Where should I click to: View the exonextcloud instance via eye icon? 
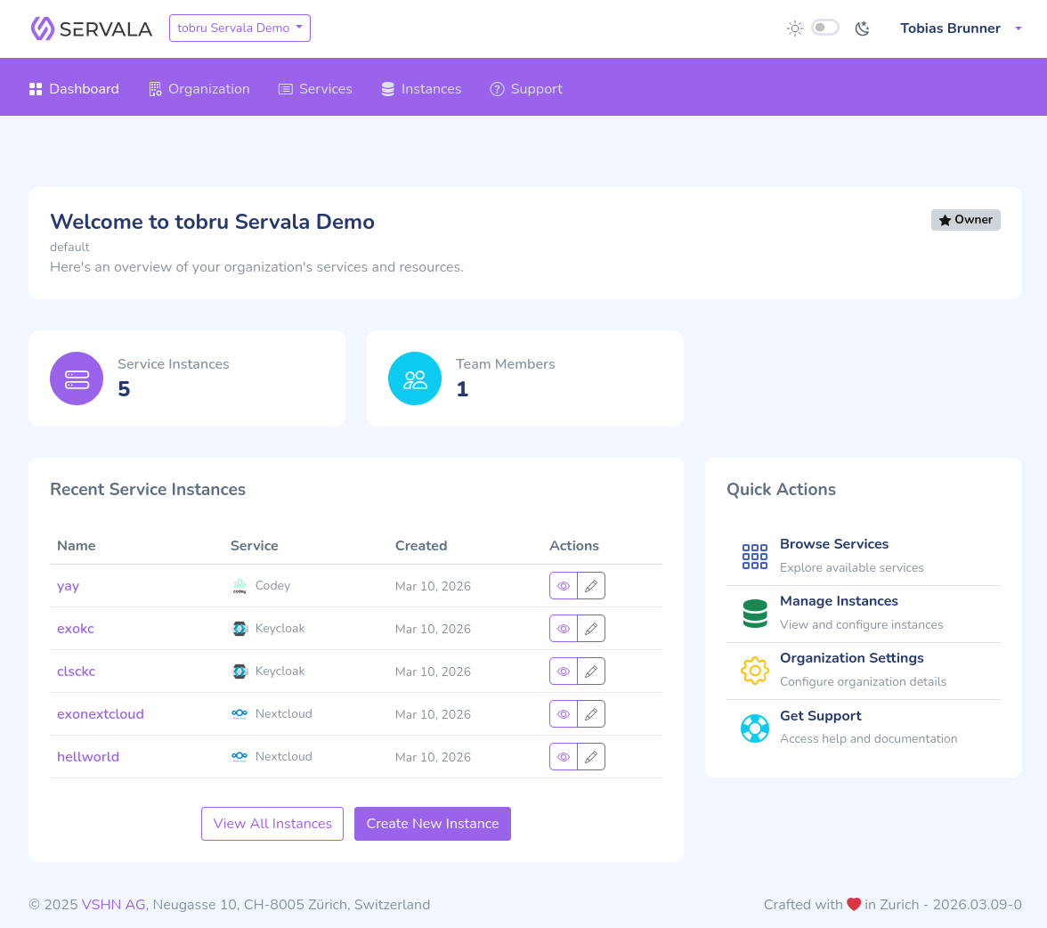[564, 714]
